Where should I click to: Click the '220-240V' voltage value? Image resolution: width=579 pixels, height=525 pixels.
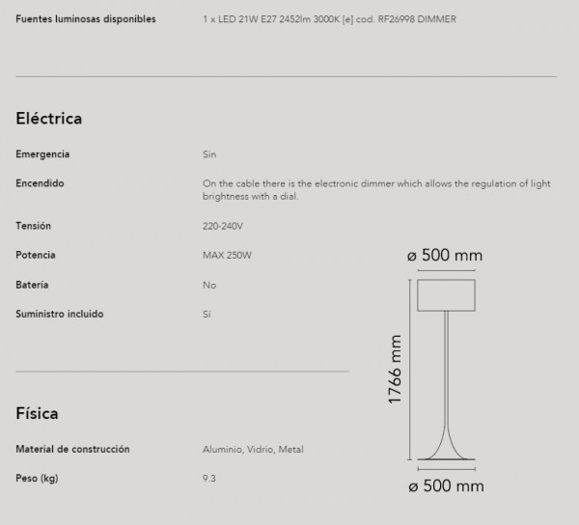coord(223,226)
